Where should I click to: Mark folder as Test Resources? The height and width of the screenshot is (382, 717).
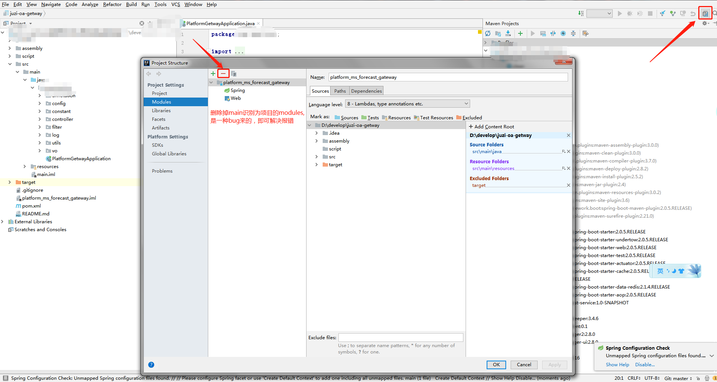[433, 117]
